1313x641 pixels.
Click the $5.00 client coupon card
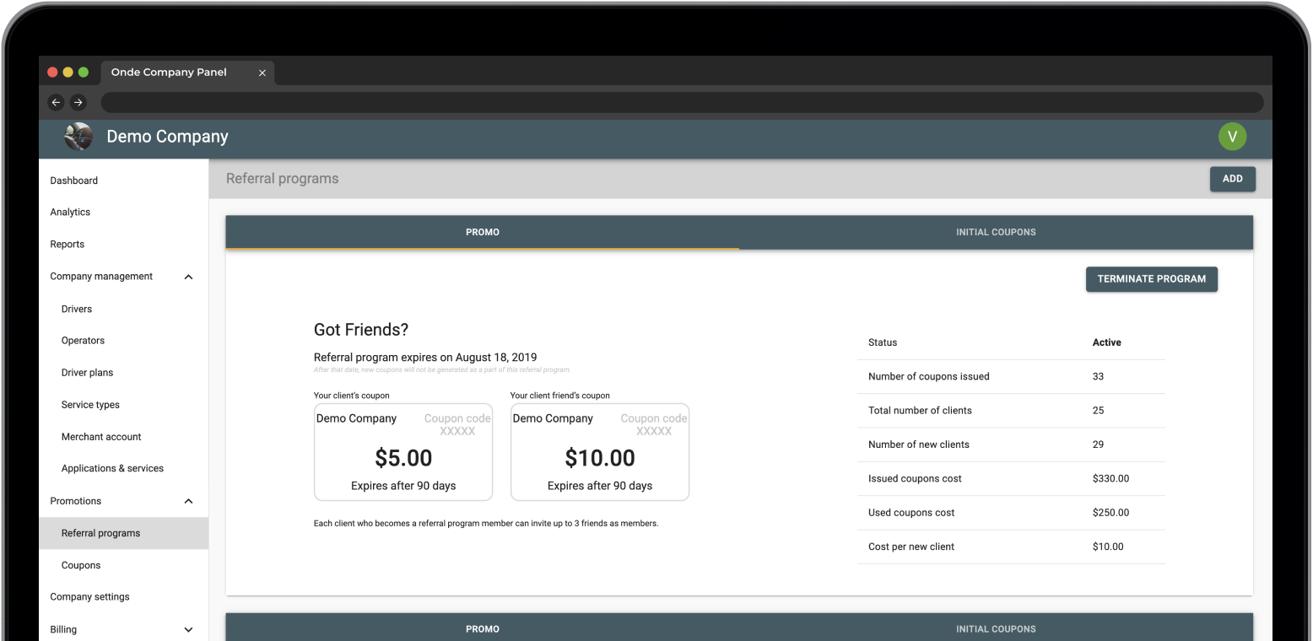click(x=403, y=452)
